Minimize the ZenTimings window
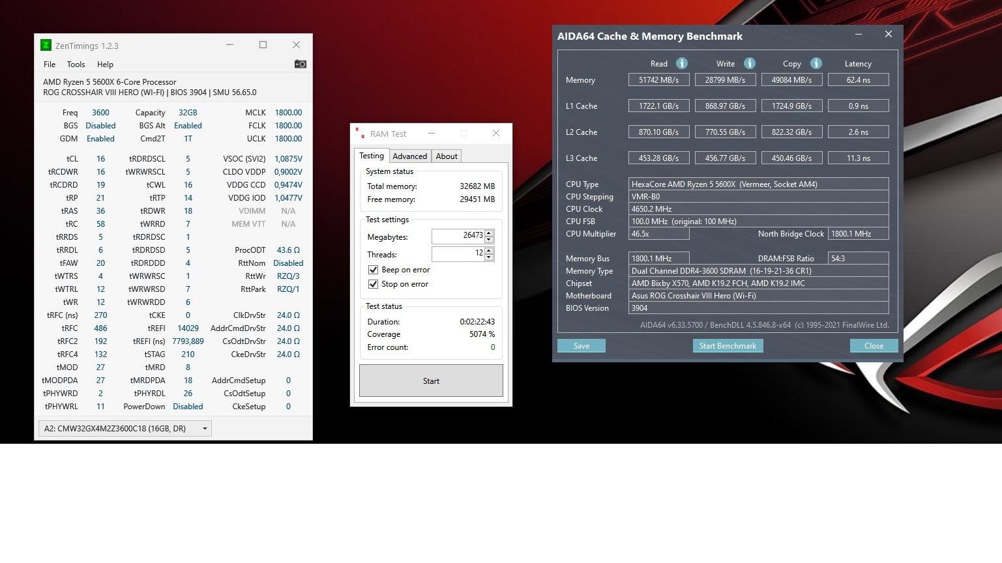Viewport: 1002px width, 563px height. coord(229,45)
